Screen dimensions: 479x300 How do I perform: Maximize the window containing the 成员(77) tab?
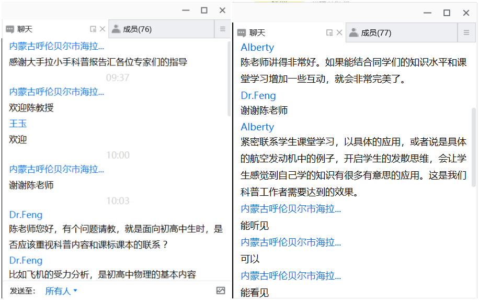pos(447,13)
